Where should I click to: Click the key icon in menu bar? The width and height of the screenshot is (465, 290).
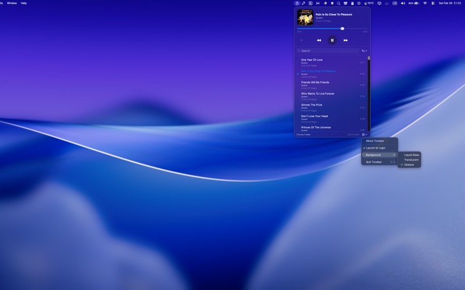click(303, 3)
